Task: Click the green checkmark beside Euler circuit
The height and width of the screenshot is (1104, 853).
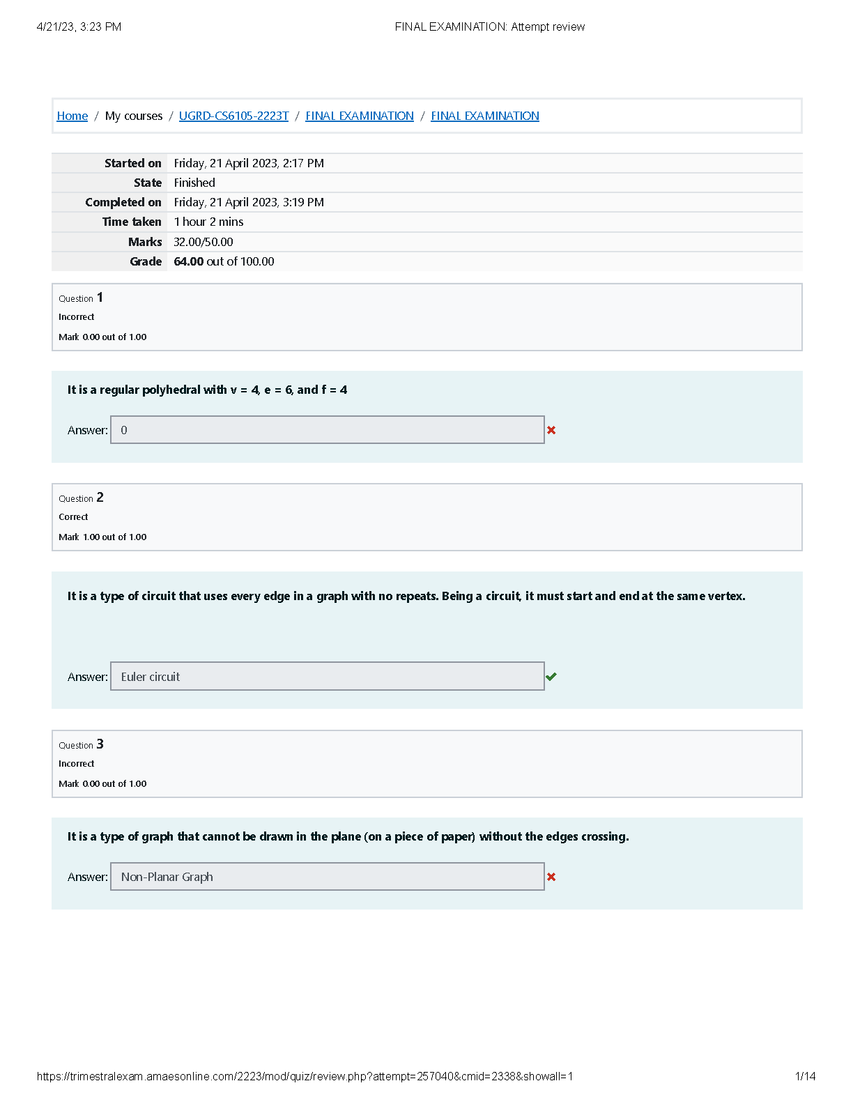Action: [x=551, y=677]
